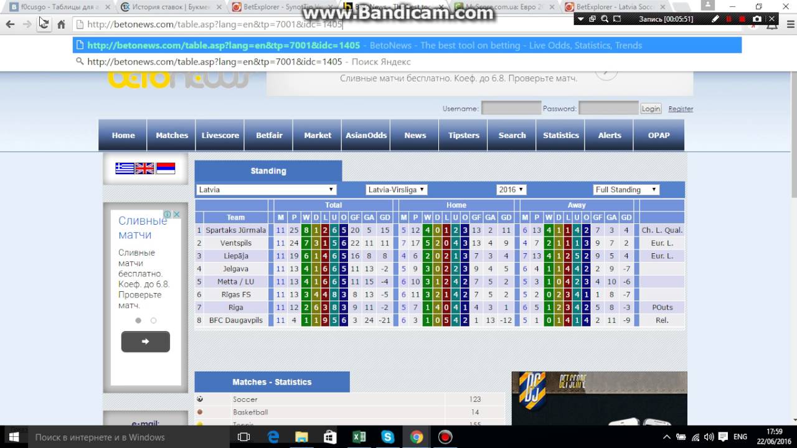Click the browser address bar
This screenshot has height=448, width=797.
[x=324, y=24]
